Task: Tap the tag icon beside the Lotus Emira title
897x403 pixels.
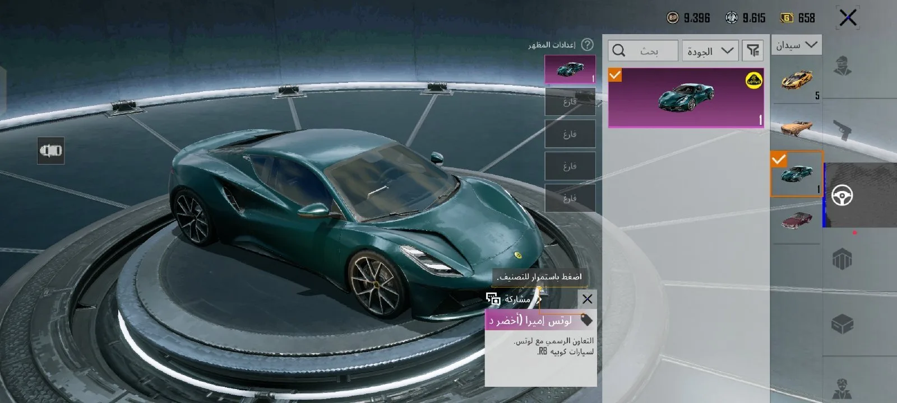Action: [x=586, y=320]
